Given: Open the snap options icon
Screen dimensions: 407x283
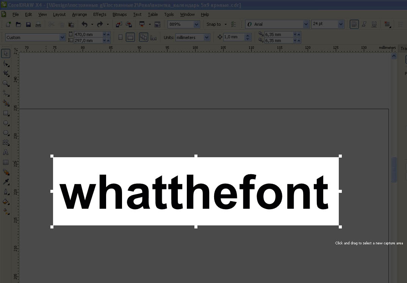Looking at the screenshot, I should (x=233, y=24).
